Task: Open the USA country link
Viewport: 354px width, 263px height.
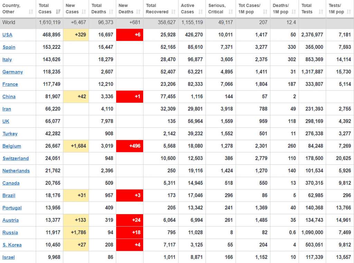Action: 7,35
